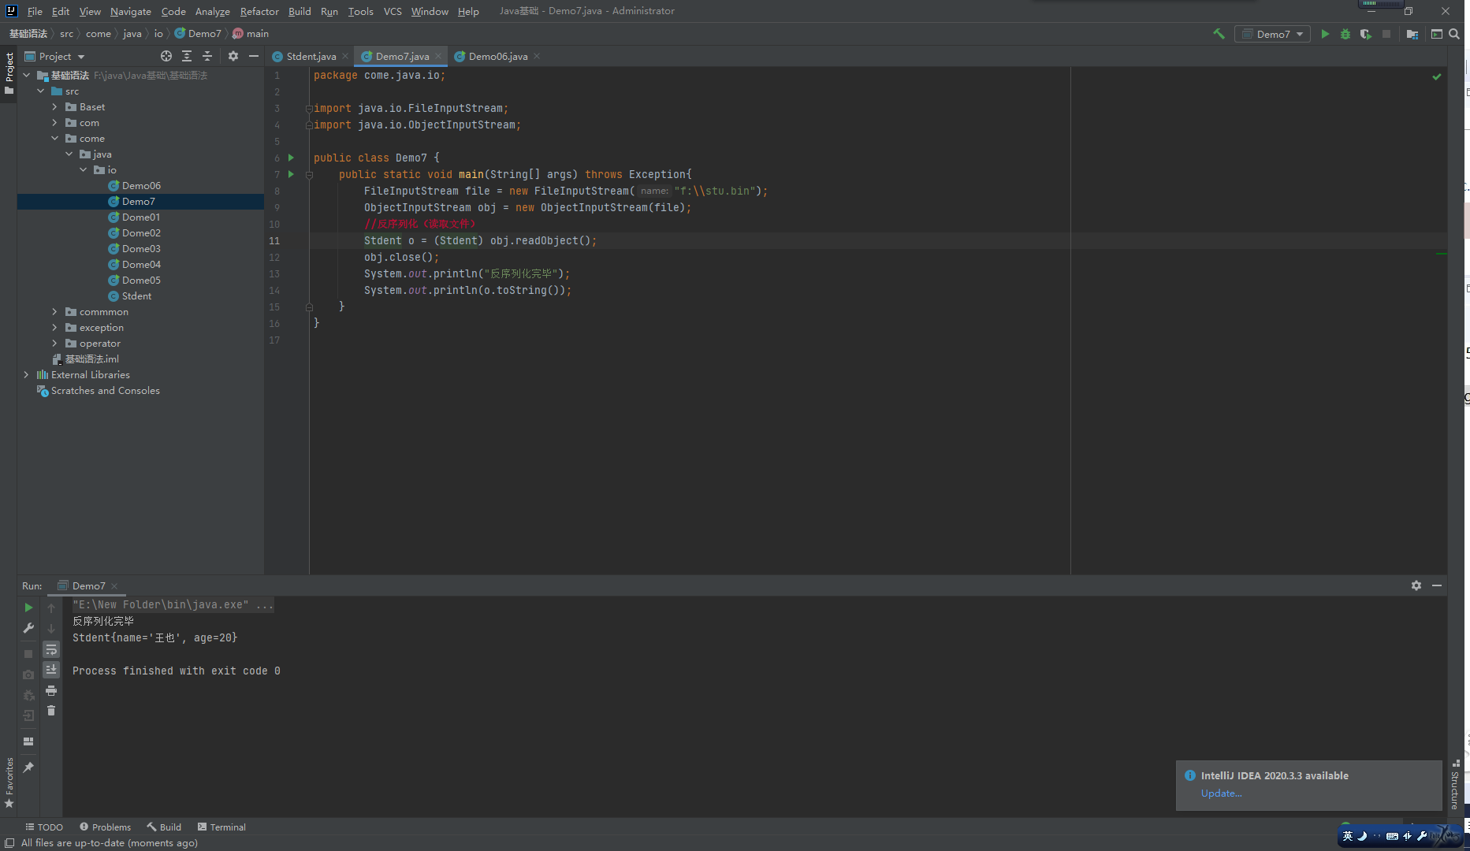Print console output using printer icon
This screenshot has height=851, width=1470.
tap(51, 690)
